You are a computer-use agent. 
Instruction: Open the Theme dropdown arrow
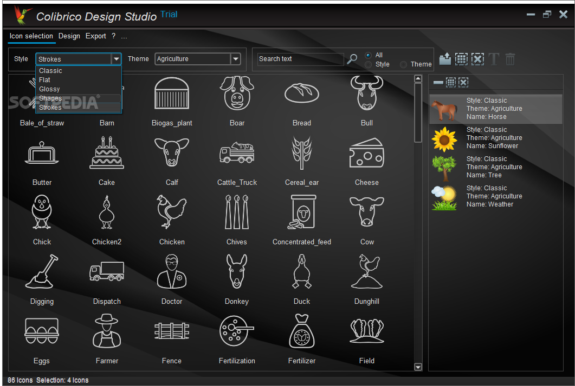[x=235, y=59]
